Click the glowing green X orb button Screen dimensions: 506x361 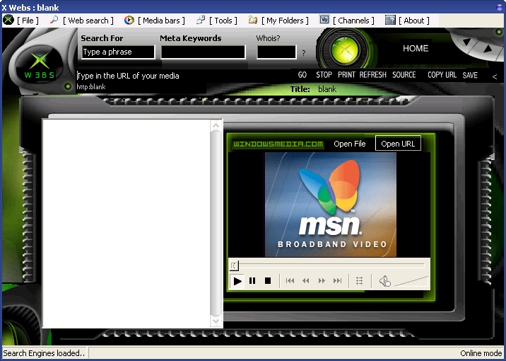[346, 50]
